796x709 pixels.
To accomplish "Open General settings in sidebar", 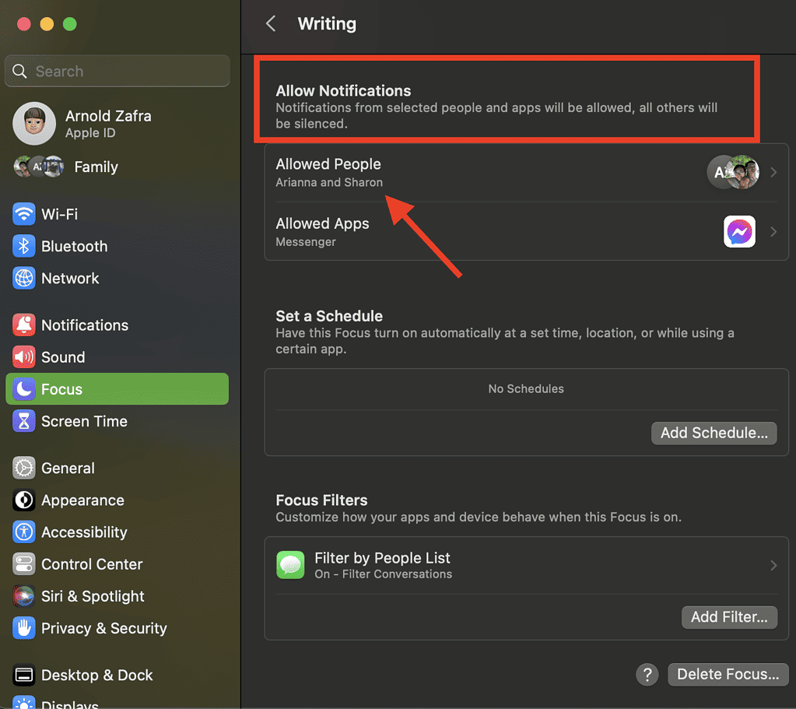I will point(68,468).
